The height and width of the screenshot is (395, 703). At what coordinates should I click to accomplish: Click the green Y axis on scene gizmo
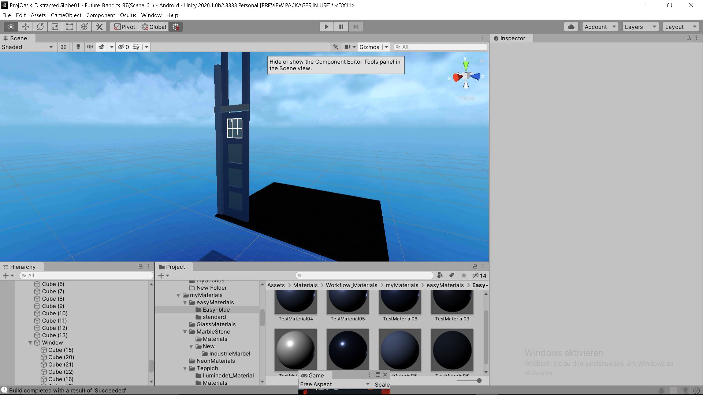pyautogui.click(x=466, y=65)
